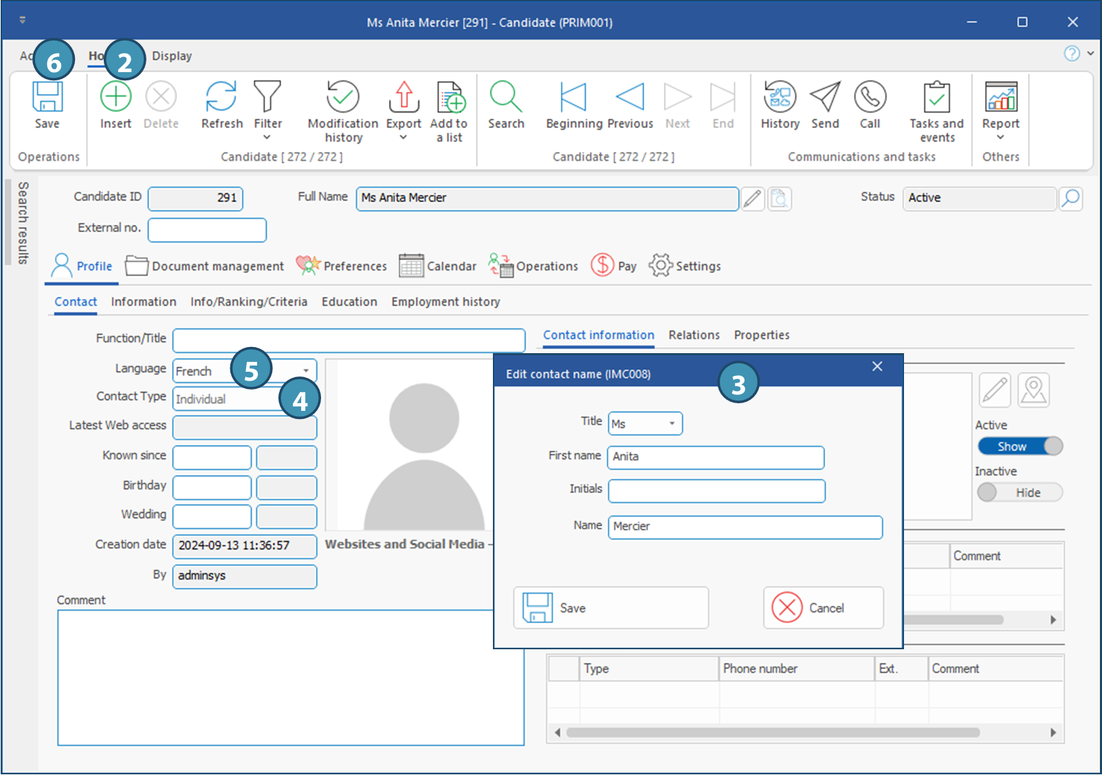
Task: Click the First name input field
Action: point(716,457)
